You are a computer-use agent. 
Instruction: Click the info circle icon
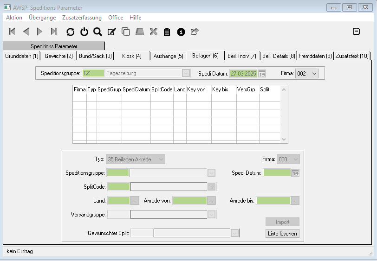coord(181,32)
